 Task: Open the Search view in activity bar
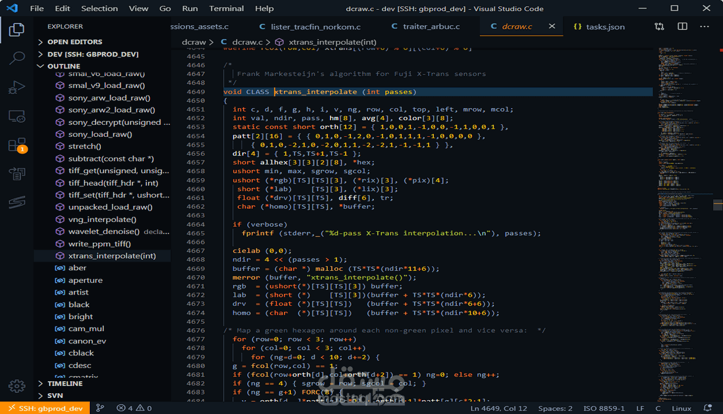point(17,58)
